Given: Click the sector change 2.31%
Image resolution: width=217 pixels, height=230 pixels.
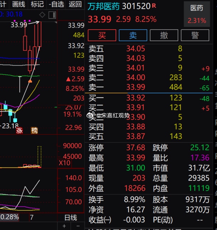Looking at the screenshot, I should tap(197, 21).
